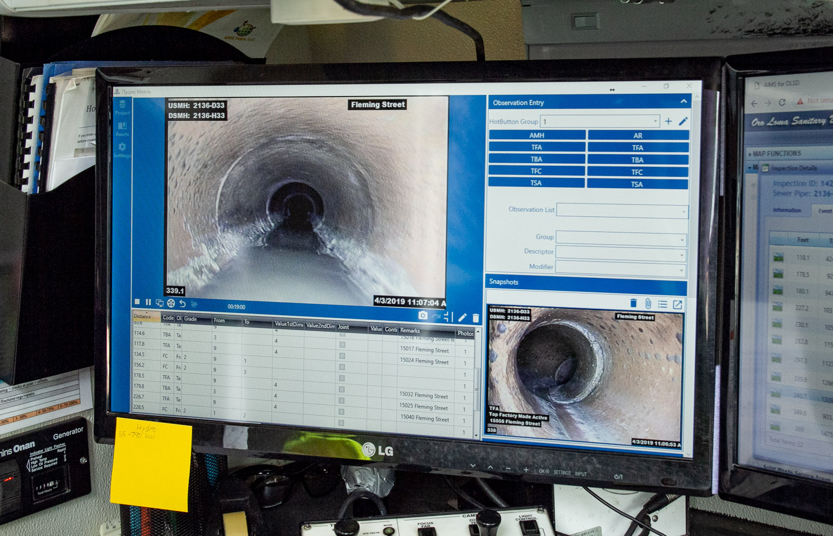Open the HotButton Group dropdown
Image resolution: width=833 pixels, height=536 pixels.
click(x=600, y=121)
